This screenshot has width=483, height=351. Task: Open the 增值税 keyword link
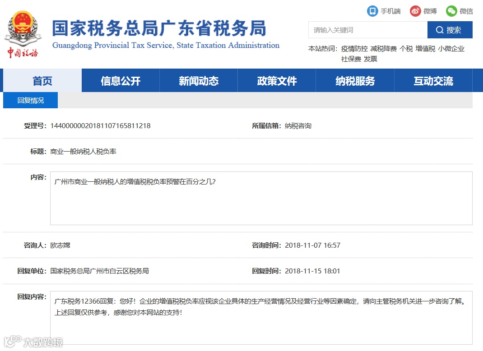(422, 48)
